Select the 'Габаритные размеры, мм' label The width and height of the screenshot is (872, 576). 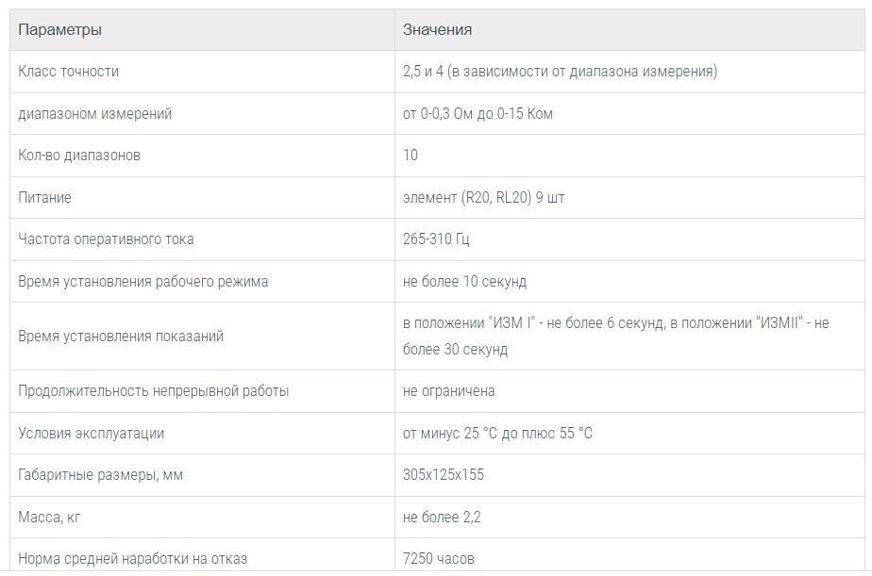pos(100,475)
